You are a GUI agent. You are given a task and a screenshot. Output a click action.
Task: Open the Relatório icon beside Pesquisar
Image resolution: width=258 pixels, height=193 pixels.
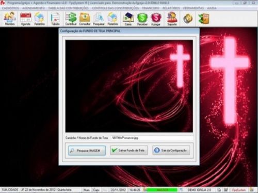(x=113, y=19)
